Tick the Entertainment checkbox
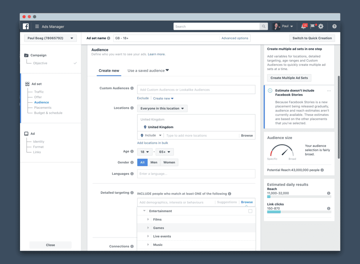This screenshot has width=360, height=264. coord(250,211)
